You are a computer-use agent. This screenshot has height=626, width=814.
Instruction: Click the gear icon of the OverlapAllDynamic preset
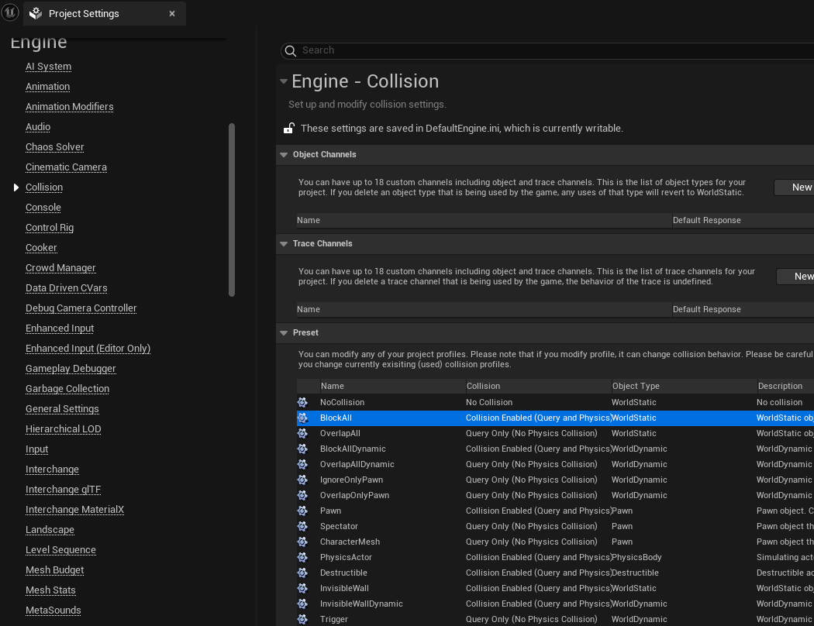click(302, 464)
